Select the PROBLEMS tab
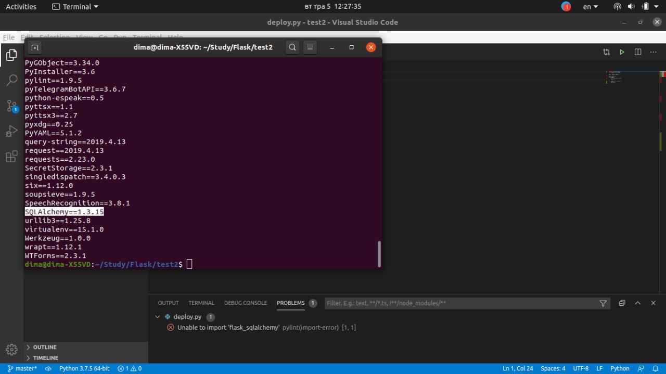 click(290, 303)
